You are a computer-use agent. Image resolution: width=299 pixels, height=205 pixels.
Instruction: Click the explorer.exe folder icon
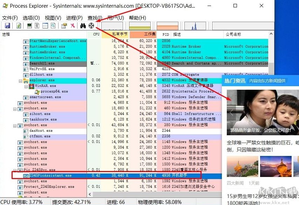click(26, 81)
